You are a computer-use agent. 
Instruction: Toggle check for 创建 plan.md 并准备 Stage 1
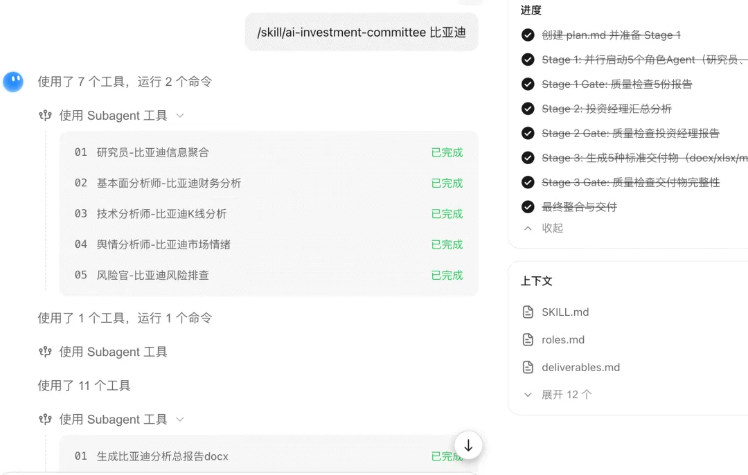(x=528, y=35)
